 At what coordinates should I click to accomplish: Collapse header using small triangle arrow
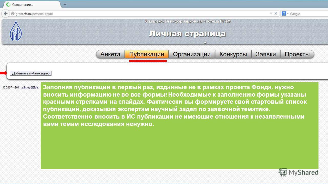(x=205, y=42)
